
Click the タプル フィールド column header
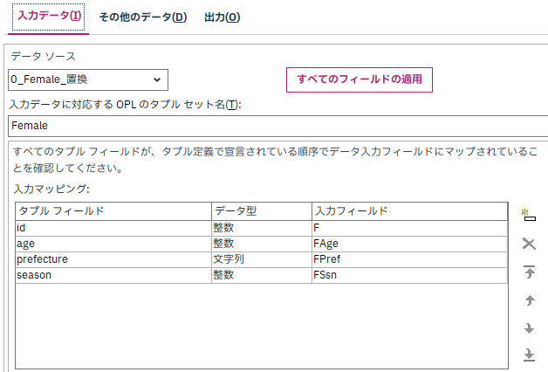(x=113, y=211)
